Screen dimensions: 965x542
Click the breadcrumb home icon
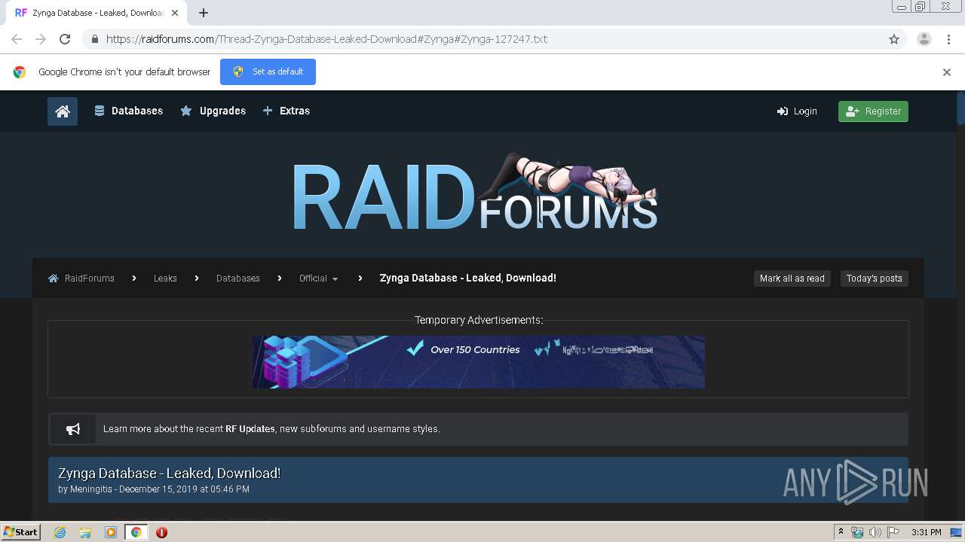pos(53,279)
